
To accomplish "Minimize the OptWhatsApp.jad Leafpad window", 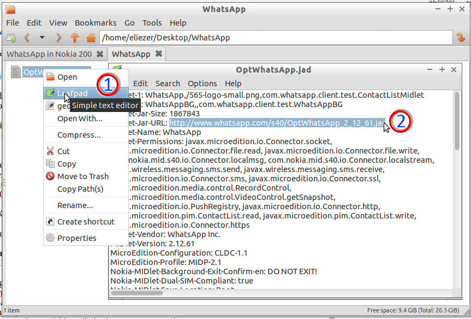I will click(430, 69).
